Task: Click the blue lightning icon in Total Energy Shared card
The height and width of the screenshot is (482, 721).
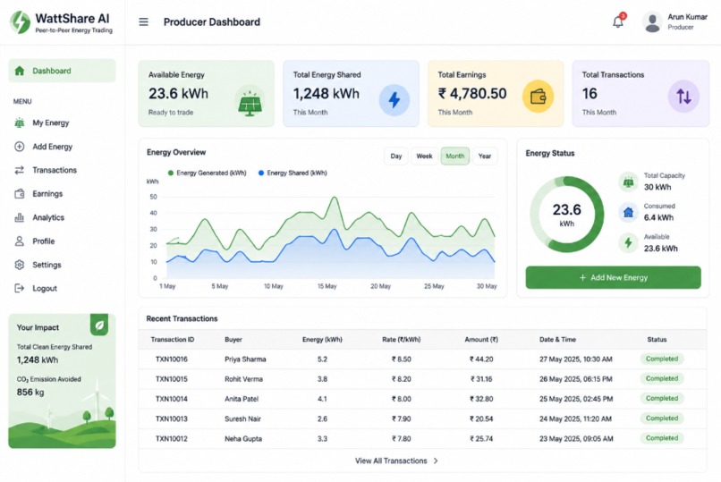Action: [394, 99]
